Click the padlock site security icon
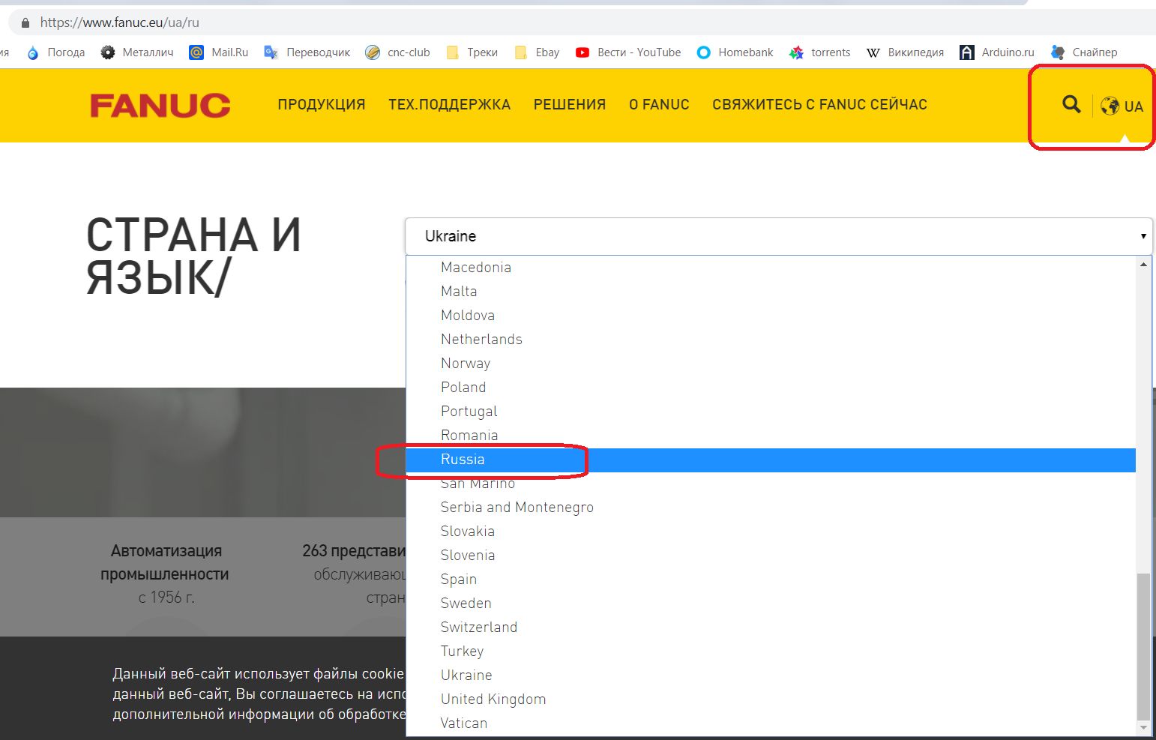The width and height of the screenshot is (1156, 740). [x=25, y=22]
